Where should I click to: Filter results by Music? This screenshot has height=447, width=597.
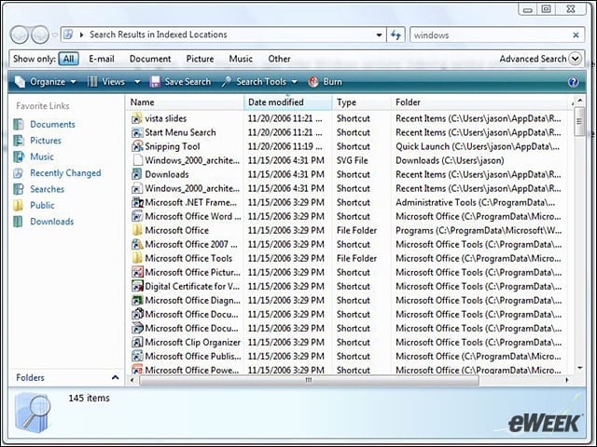[x=241, y=59]
